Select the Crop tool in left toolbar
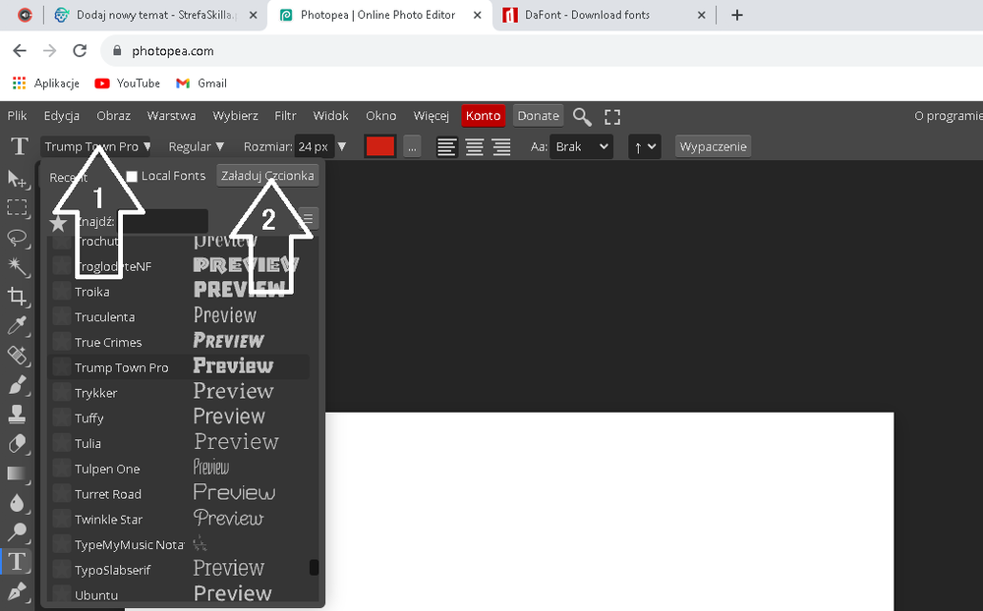 [x=17, y=296]
